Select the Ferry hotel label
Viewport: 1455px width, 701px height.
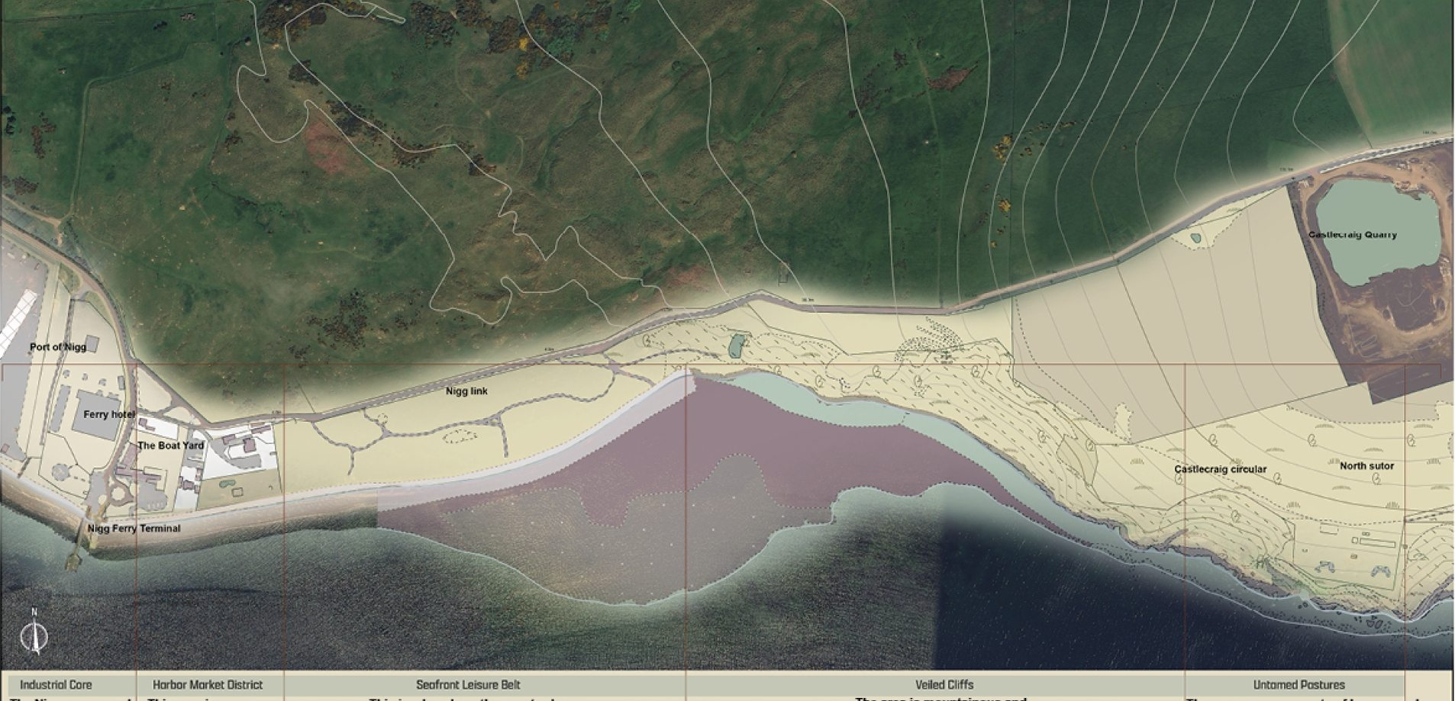[109, 414]
